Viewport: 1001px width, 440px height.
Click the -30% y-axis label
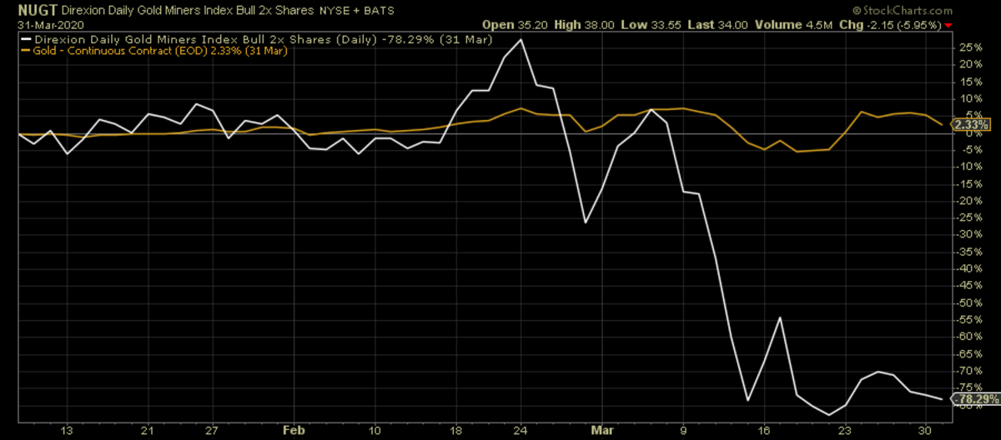point(968,234)
